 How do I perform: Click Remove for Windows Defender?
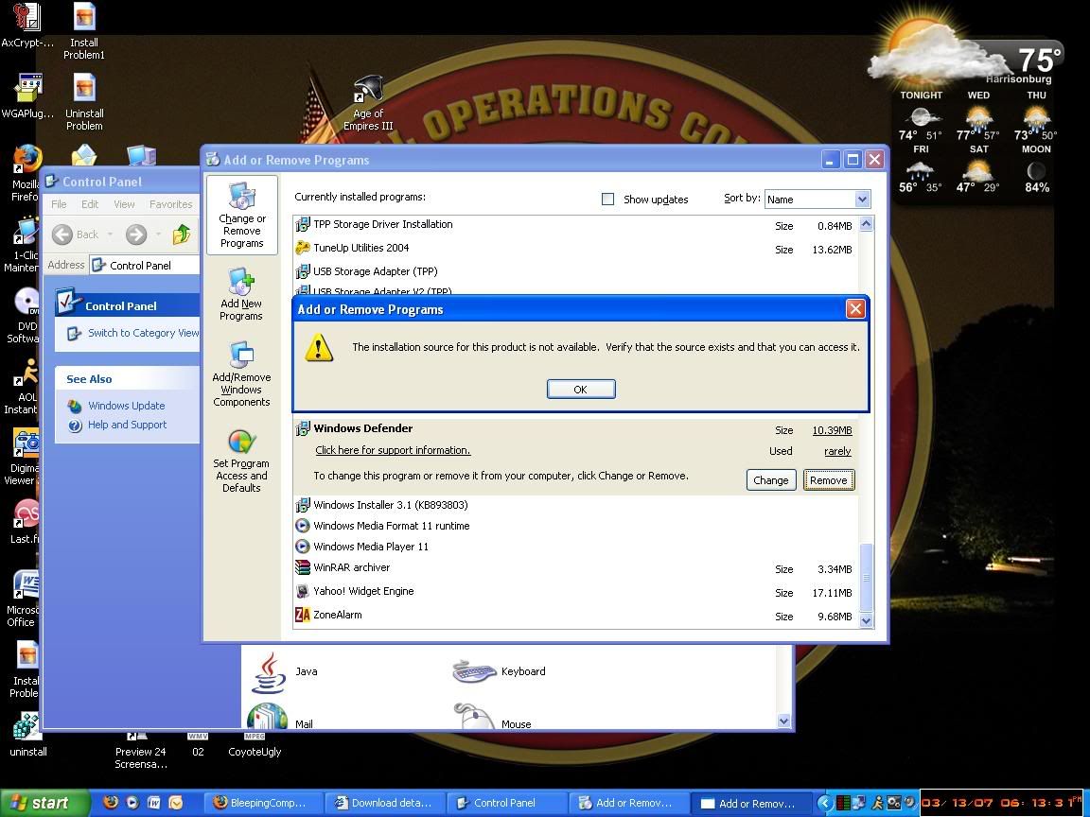(829, 480)
